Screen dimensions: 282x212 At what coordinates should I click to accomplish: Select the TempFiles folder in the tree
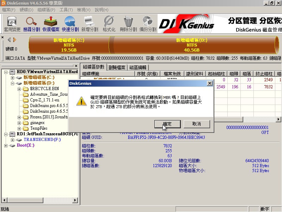click(x=38, y=128)
